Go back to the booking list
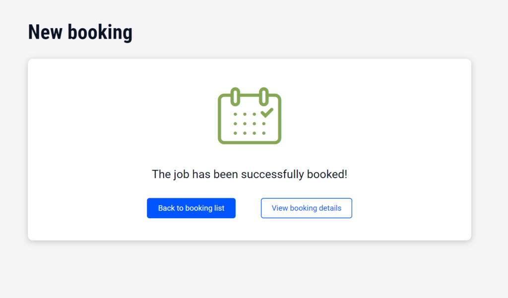The width and height of the screenshot is (508, 298). click(x=191, y=208)
